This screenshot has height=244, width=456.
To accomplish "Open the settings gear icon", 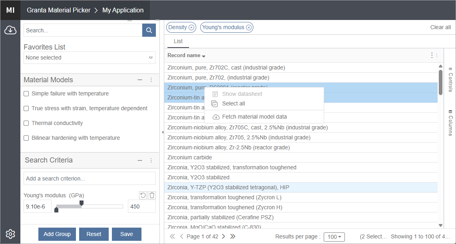I will pyautogui.click(x=10, y=234).
